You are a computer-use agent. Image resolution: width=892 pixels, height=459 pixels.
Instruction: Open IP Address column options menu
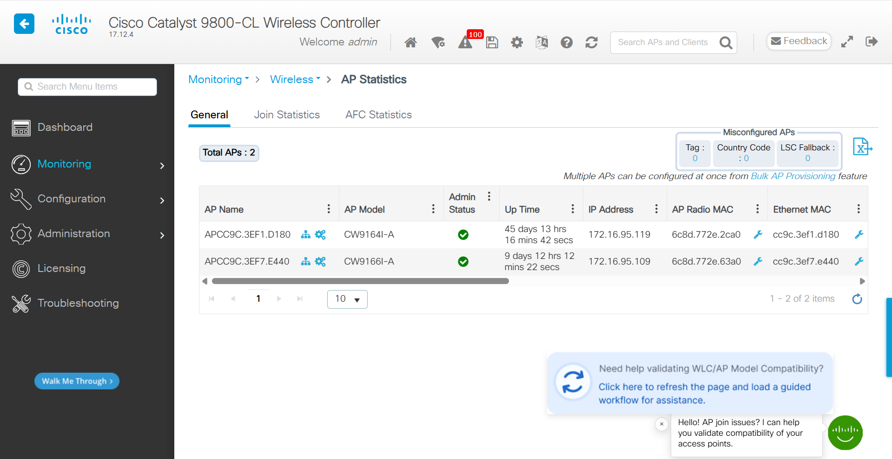[656, 209]
